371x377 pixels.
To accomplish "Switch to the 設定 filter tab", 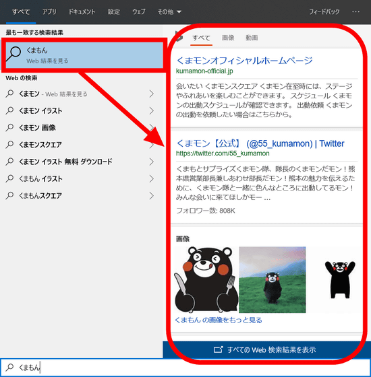I will pyautogui.click(x=113, y=11).
